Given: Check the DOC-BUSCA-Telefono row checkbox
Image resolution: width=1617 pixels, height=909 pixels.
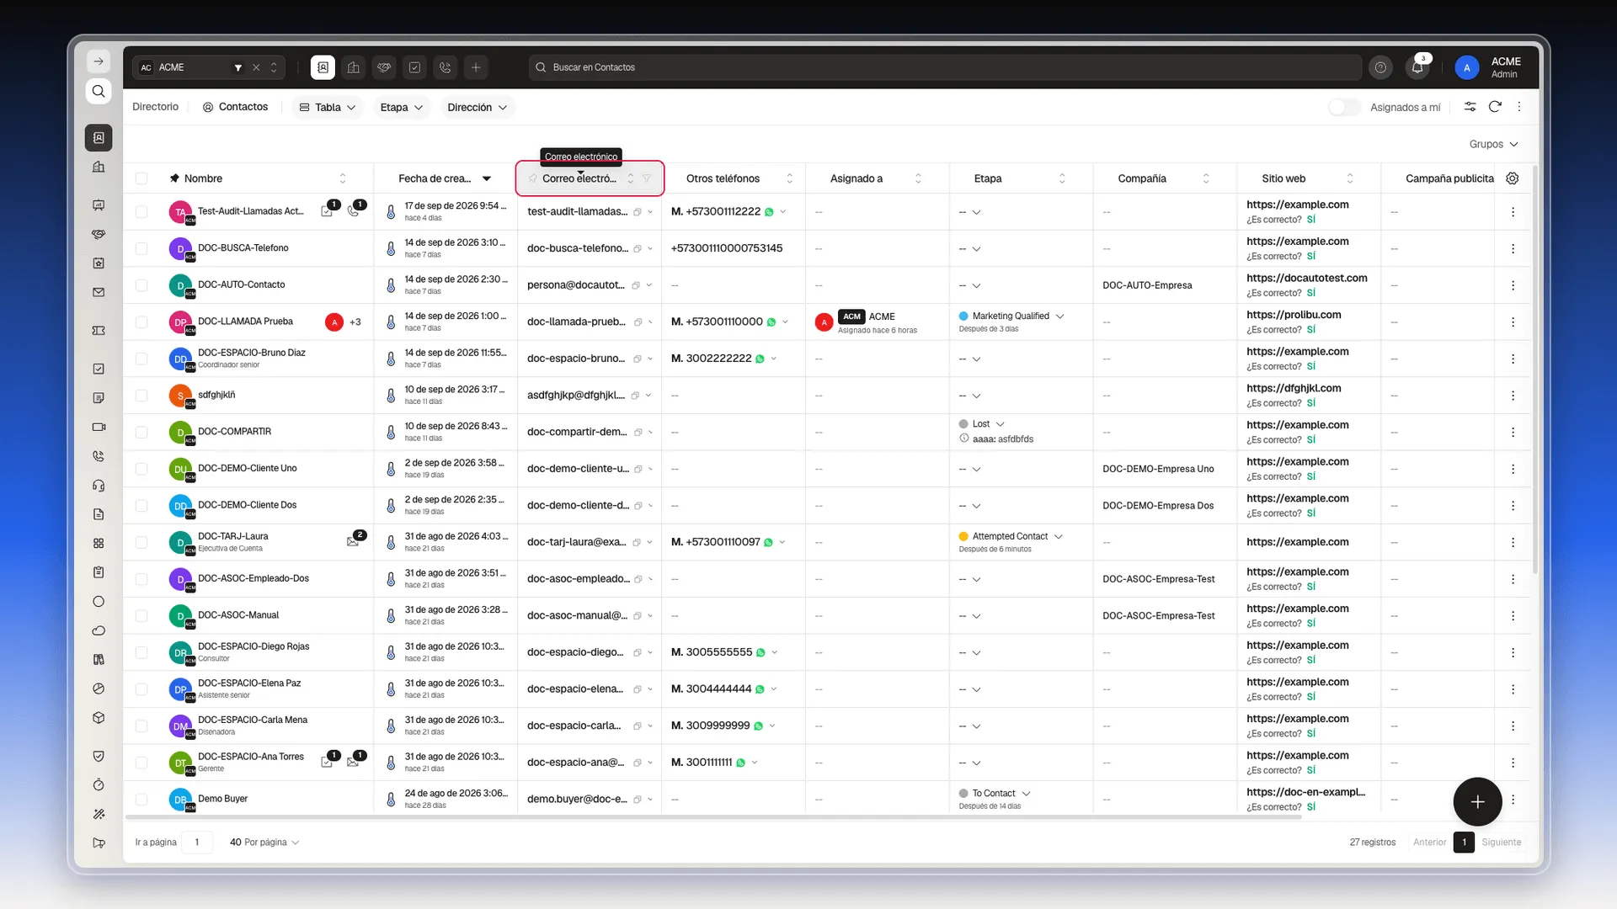Looking at the screenshot, I should coord(141,249).
